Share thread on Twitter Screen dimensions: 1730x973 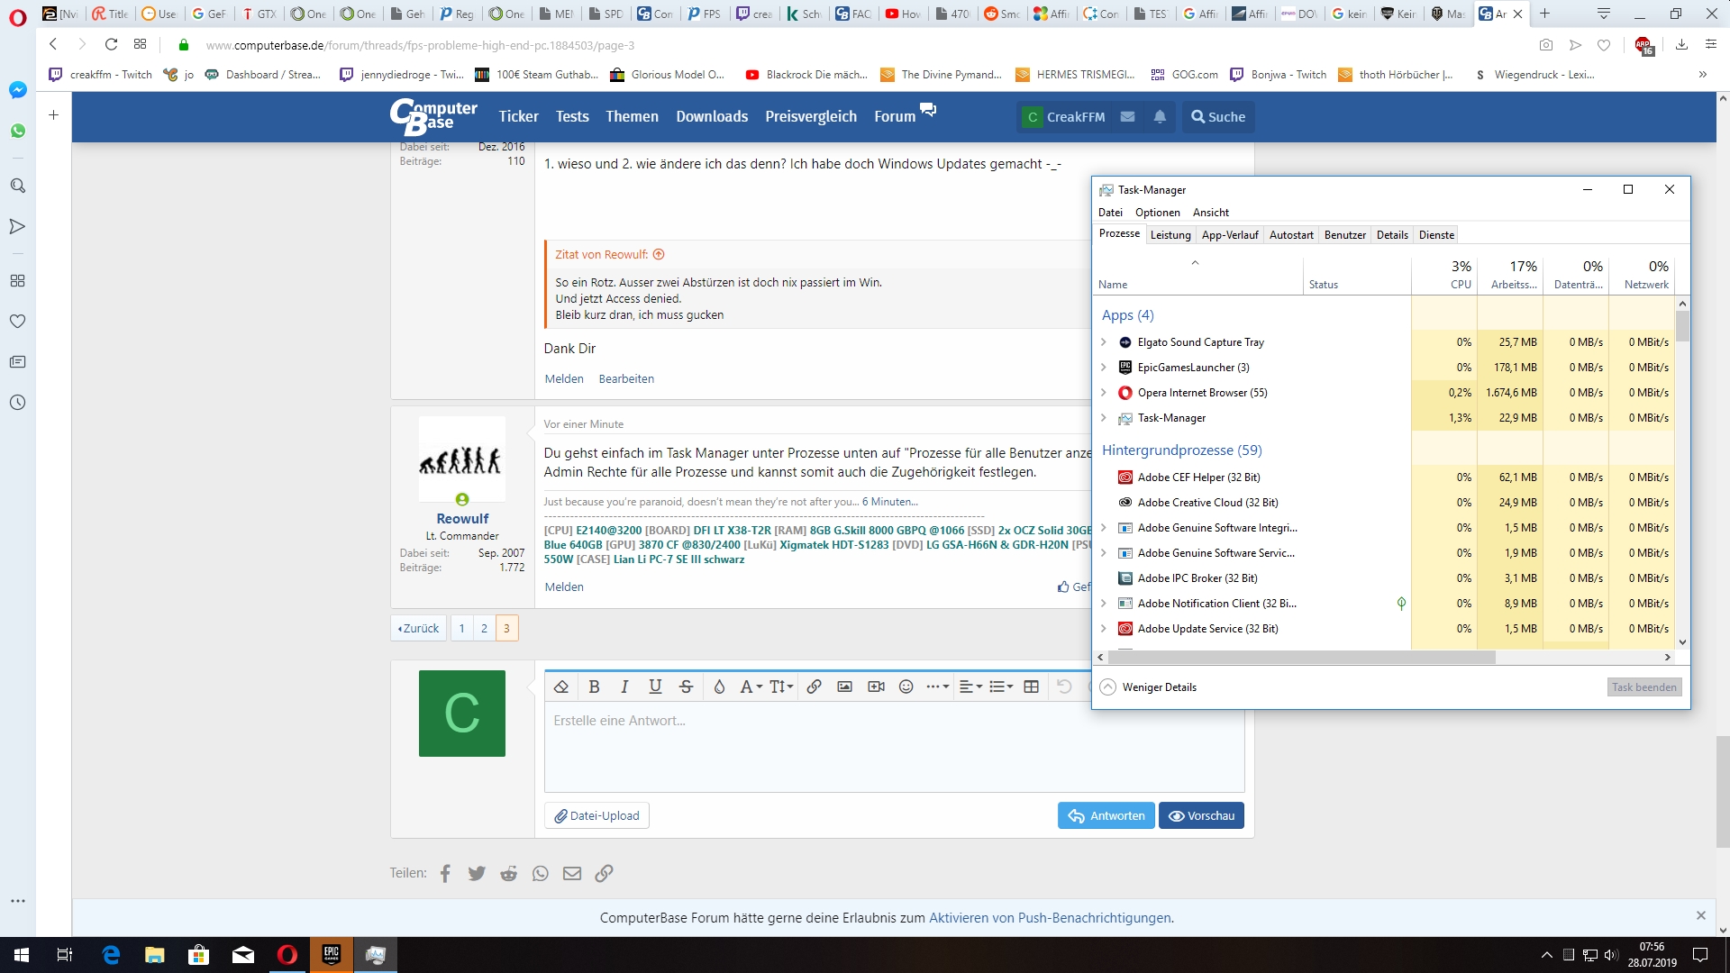tap(477, 873)
